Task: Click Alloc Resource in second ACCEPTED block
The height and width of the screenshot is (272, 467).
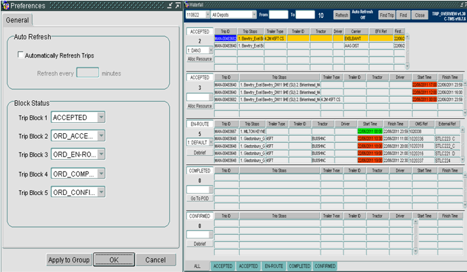Action: coord(200,106)
